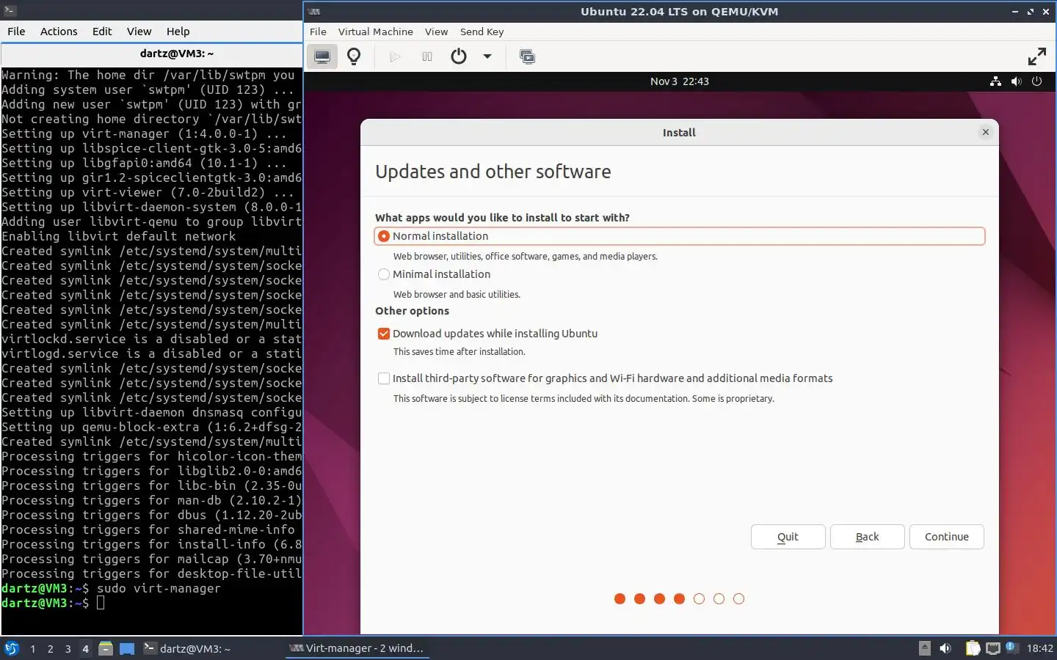Show virtual hardware details (lightbulb icon)
The height and width of the screenshot is (660, 1057).
tap(354, 56)
